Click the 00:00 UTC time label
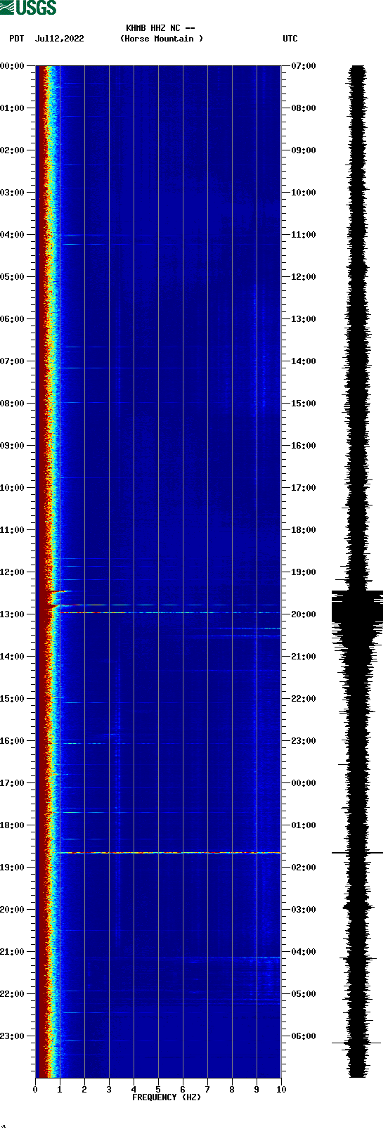Viewport: 388px width, 1134px height. click(304, 783)
